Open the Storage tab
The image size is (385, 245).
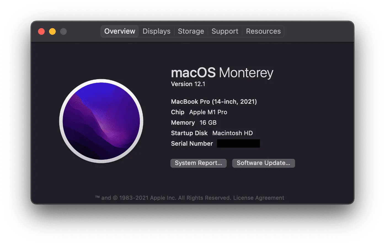point(191,31)
